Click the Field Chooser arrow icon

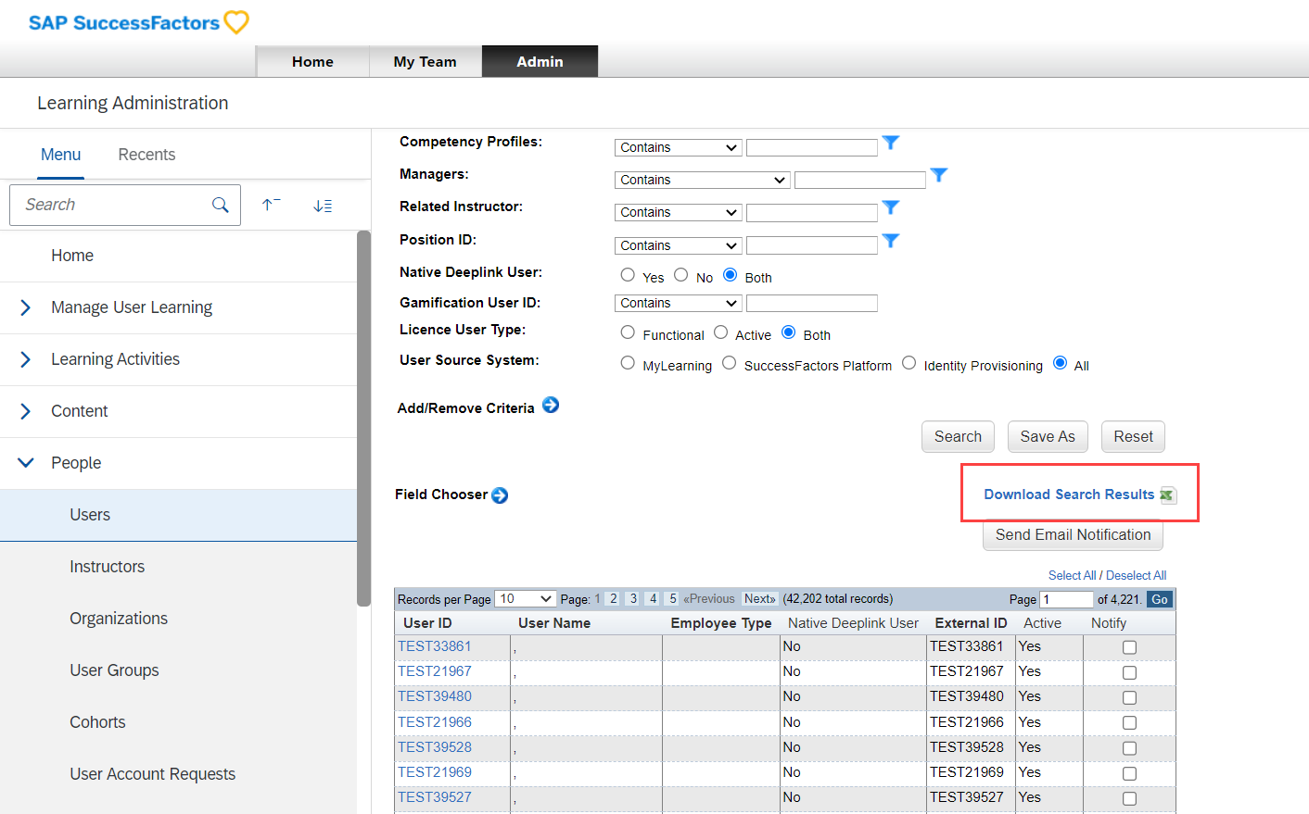click(500, 495)
